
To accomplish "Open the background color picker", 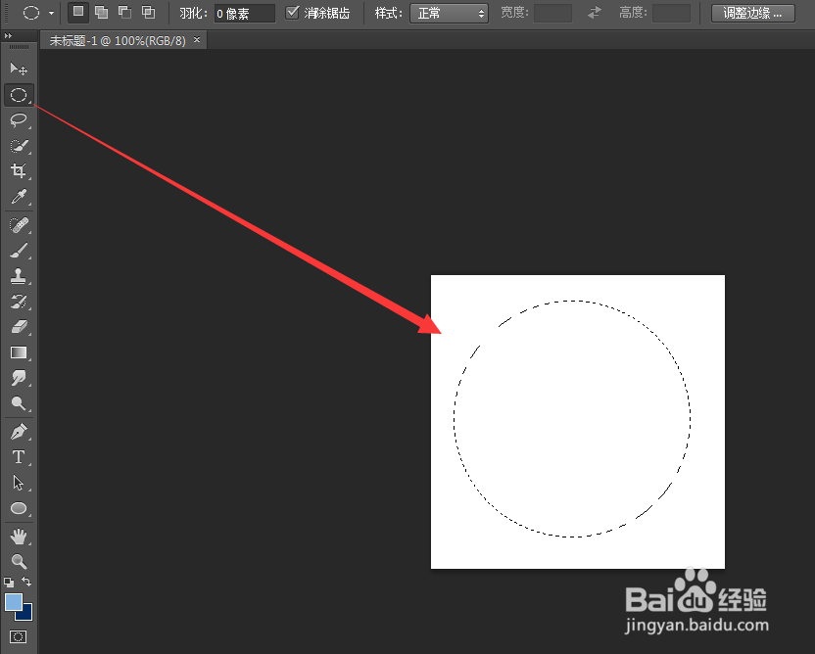I will tap(27, 615).
